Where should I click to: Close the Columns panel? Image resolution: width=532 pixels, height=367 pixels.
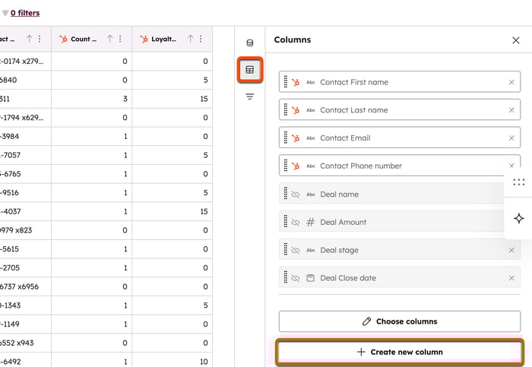516,40
